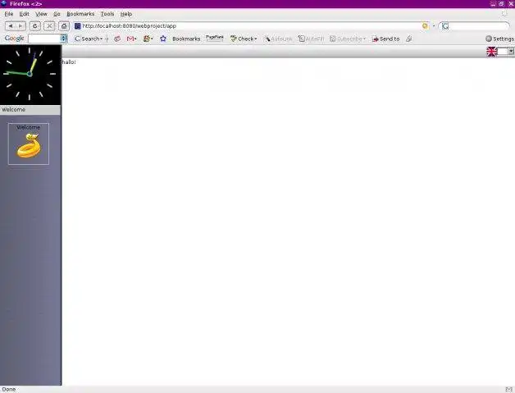Click the browser Forward arrow button

point(21,26)
